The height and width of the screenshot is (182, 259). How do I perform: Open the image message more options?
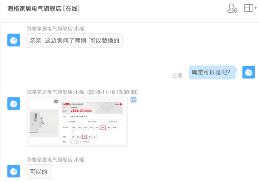point(134,100)
